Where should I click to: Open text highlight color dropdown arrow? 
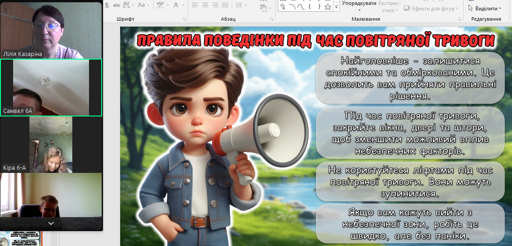168,5
